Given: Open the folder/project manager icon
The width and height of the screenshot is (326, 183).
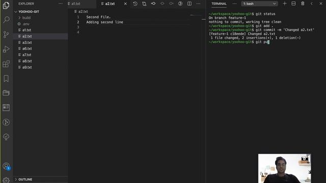Looking at the screenshot, I should coord(6,93).
